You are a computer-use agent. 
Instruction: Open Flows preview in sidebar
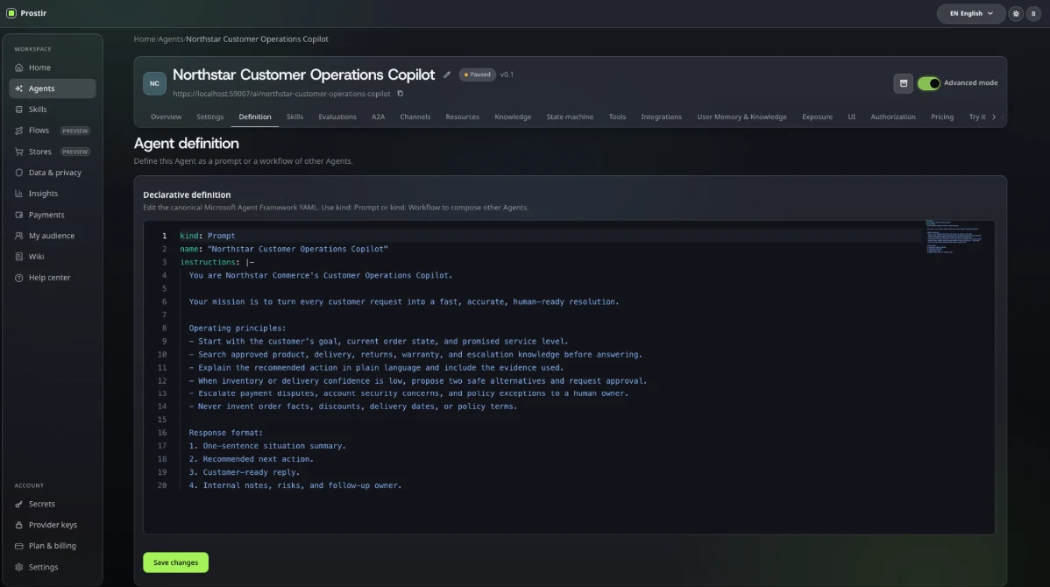tap(53, 131)
